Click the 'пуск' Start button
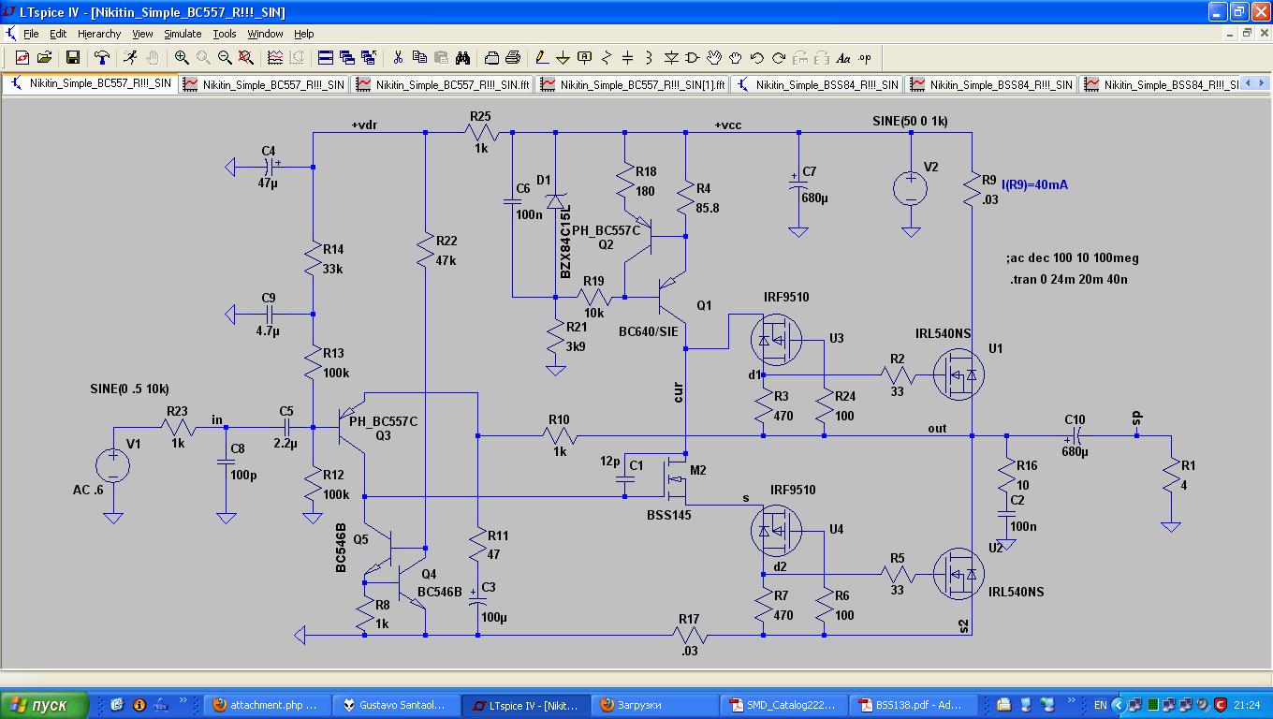 (x=45, y=705)
